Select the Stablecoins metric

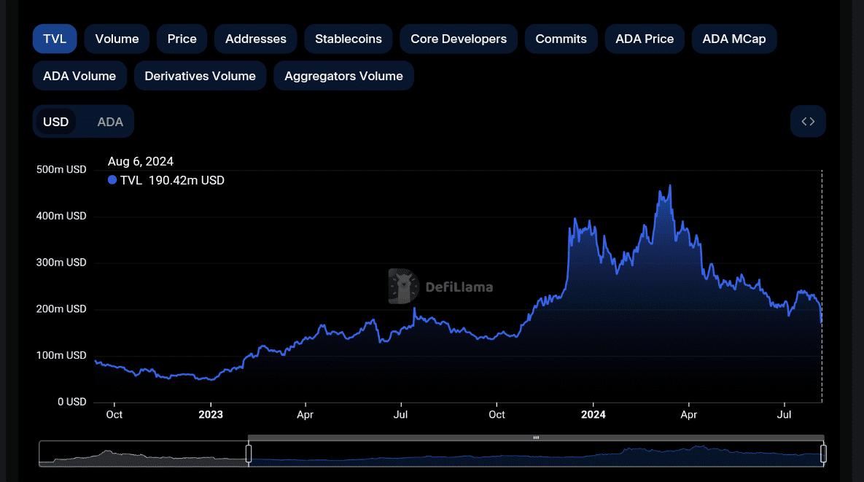point(348,39)
